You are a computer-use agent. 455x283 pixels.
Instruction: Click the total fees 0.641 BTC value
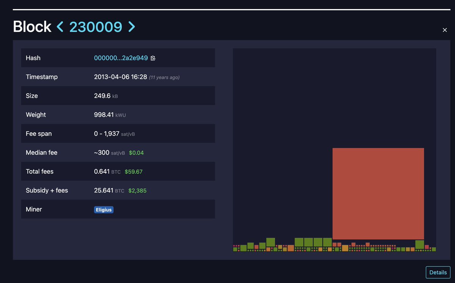coord(107,172)
